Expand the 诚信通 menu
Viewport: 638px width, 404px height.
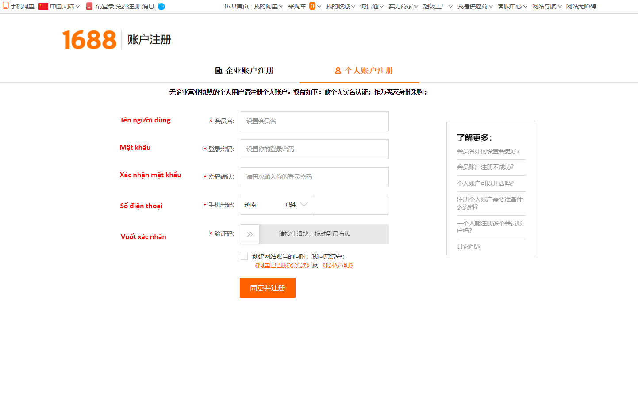tap(372, 6)
